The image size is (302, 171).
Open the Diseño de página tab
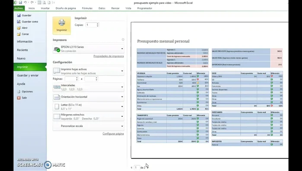pyautogui.click(x=66, y=8)
